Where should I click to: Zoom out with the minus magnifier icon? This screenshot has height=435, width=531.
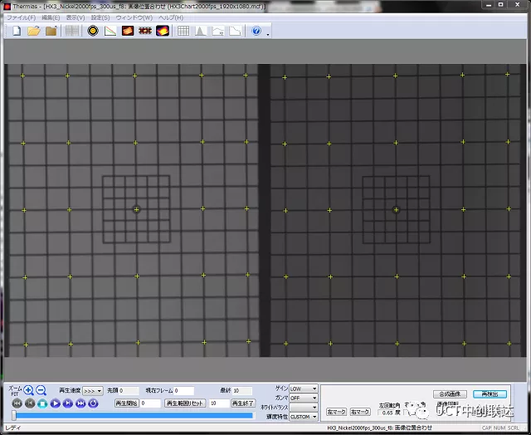point(41,389)
